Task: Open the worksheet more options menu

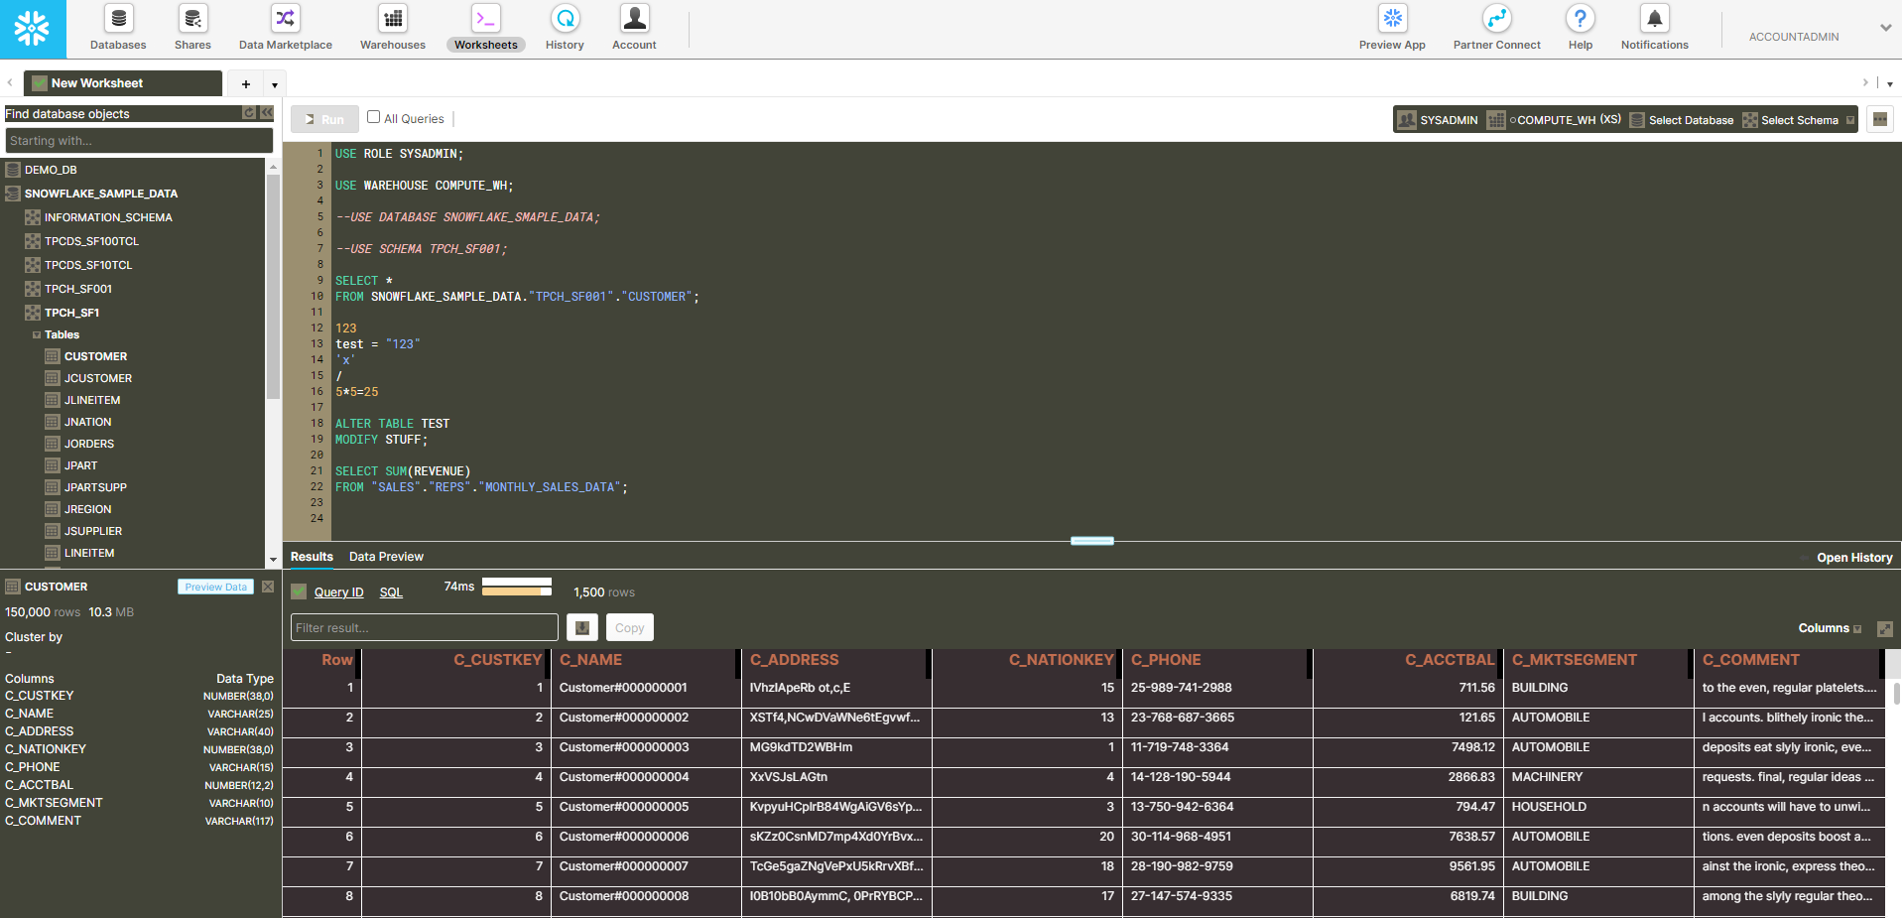Action: 1879,119
